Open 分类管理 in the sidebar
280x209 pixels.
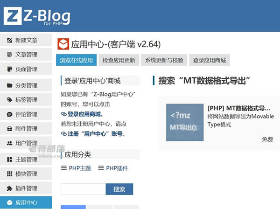pos(26,85)
